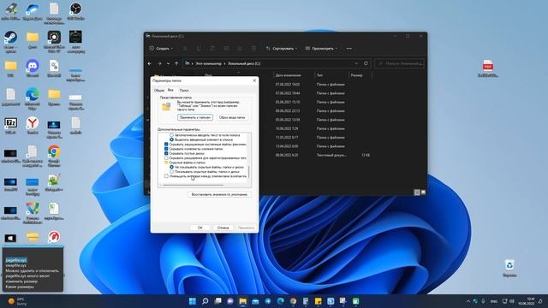Viewport: 548px width, 308px height.
Task: Confirm the dialog with OK
Action: tap(200, 228)
